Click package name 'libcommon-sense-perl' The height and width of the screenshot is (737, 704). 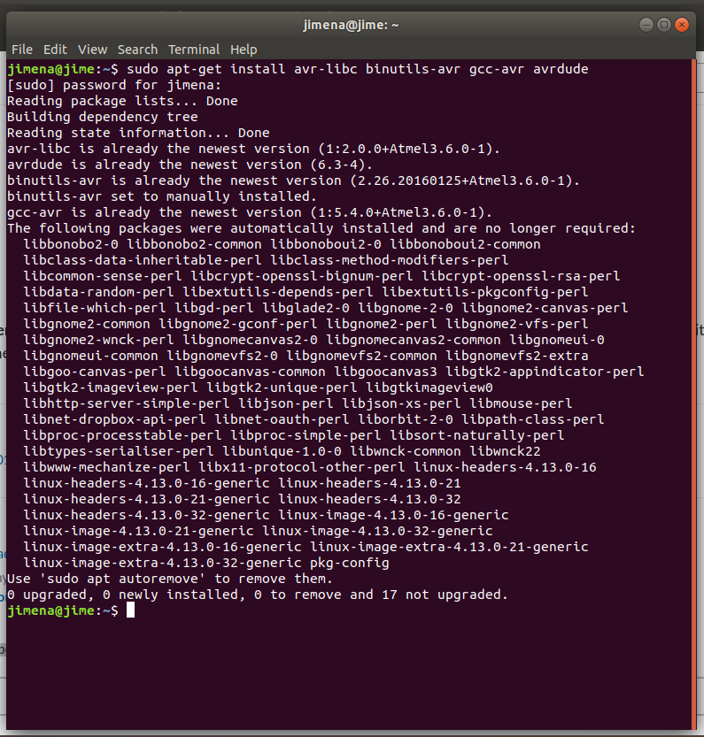point(103,276)
